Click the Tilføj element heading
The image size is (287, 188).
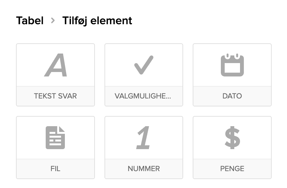pos(97,21)
